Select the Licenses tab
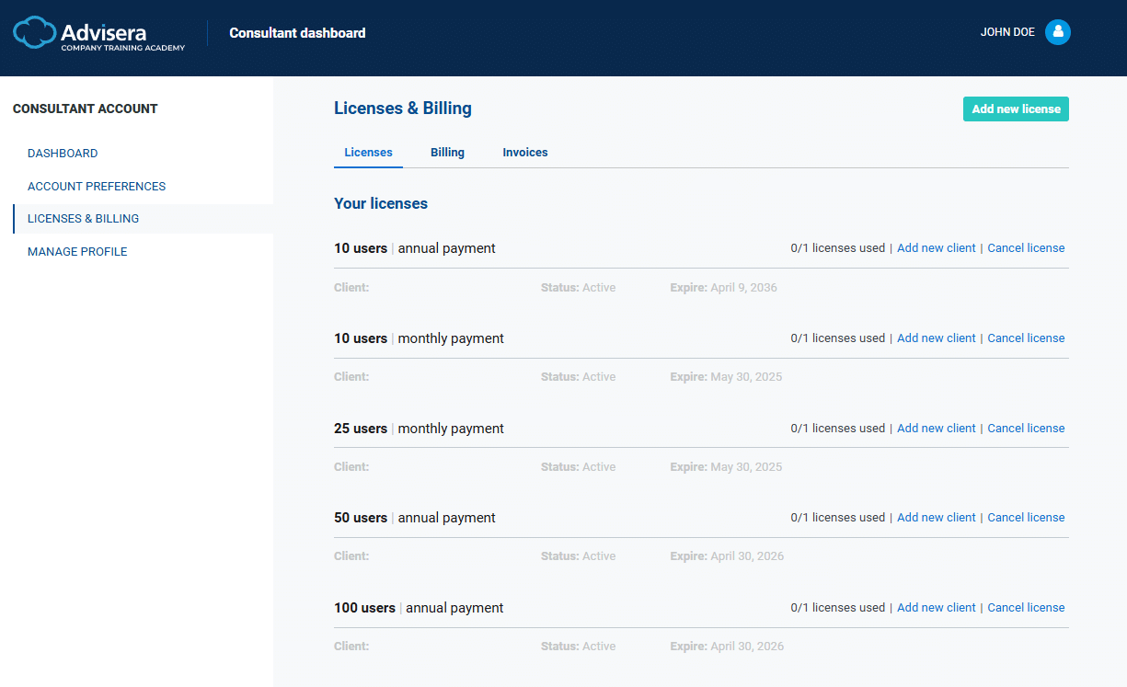This screenshot has height=687, width=1127. 368,153
